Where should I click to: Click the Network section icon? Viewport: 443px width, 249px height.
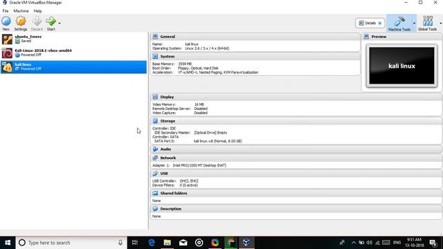[x=155, y=158]
